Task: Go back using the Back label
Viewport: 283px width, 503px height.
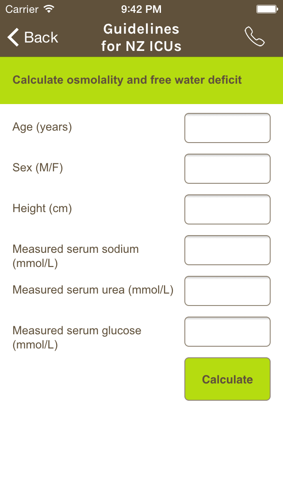Action: tap(41, 38)
